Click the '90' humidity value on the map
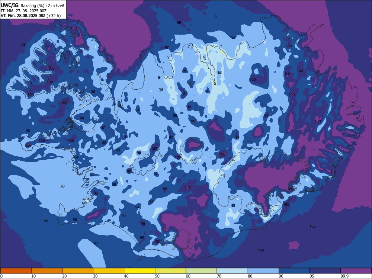The width and height of the screenshot is (372, 279). tap(62, 186)
